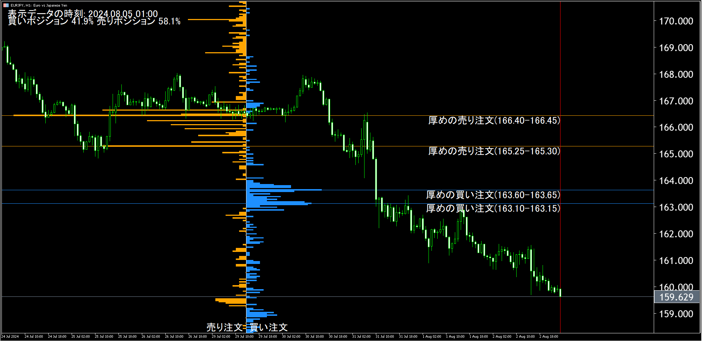The width and height of the screenshot is (702, 341).
Task: Select label 厚めの買い注文(163.60-163.65)
Action: point(493,195)
